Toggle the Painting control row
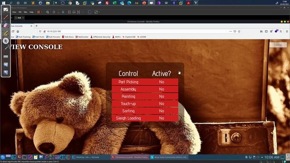This screenshot has width=290, height=163. coord(145,96)
